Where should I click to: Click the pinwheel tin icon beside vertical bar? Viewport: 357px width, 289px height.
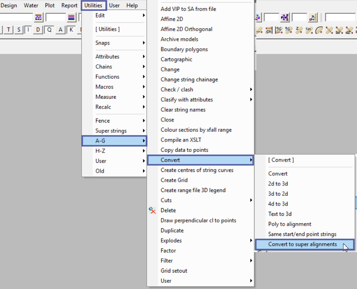[x=259, y=17]
